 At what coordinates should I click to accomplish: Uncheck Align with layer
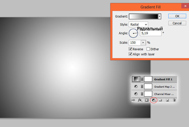coord(130,54)
